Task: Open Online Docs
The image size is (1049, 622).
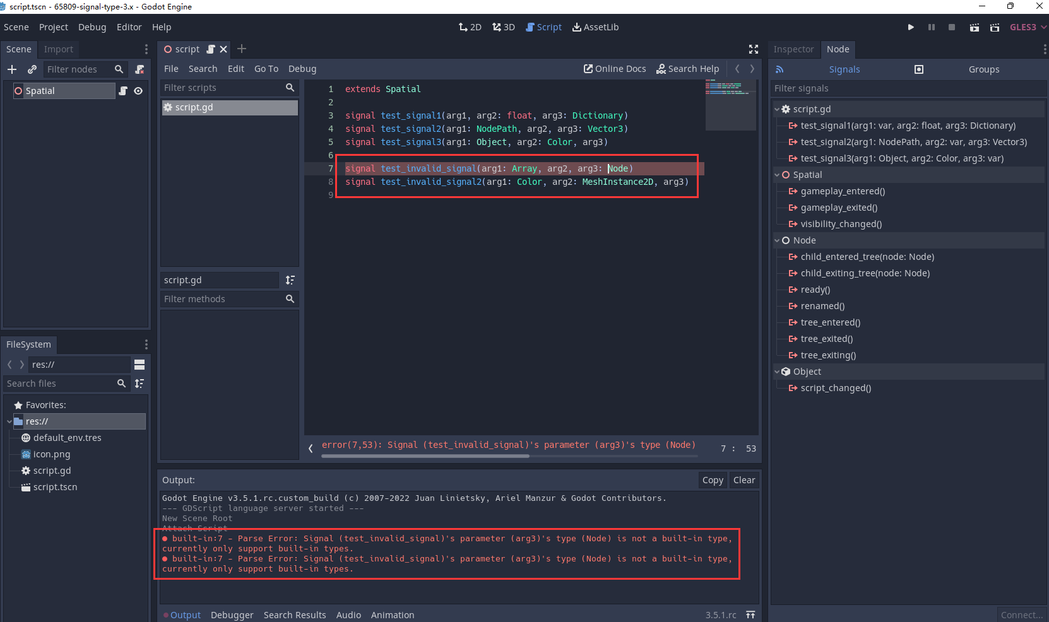Action: click(615, 69)
